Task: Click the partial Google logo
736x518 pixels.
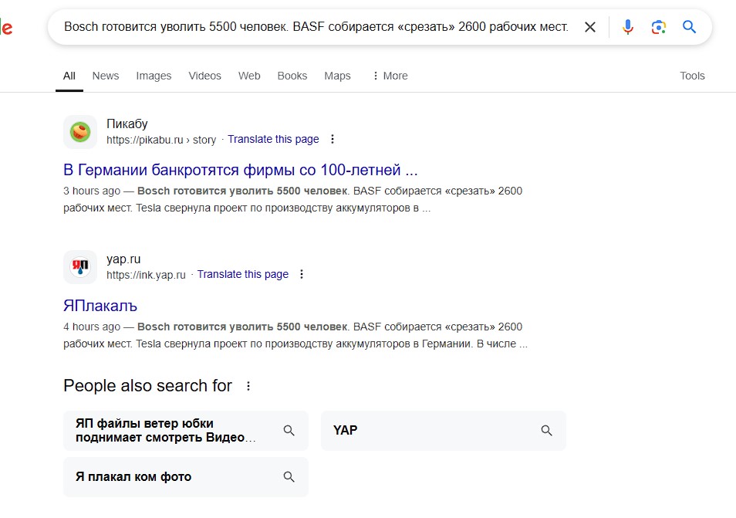Action: (6, 27)
